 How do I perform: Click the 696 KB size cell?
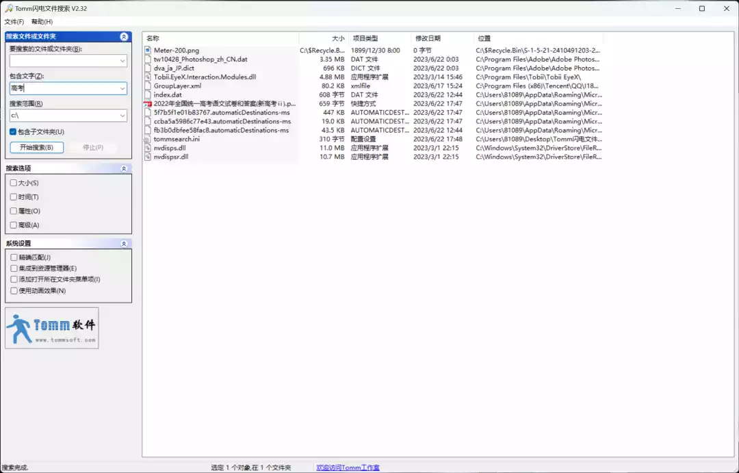tap(334, 68)
